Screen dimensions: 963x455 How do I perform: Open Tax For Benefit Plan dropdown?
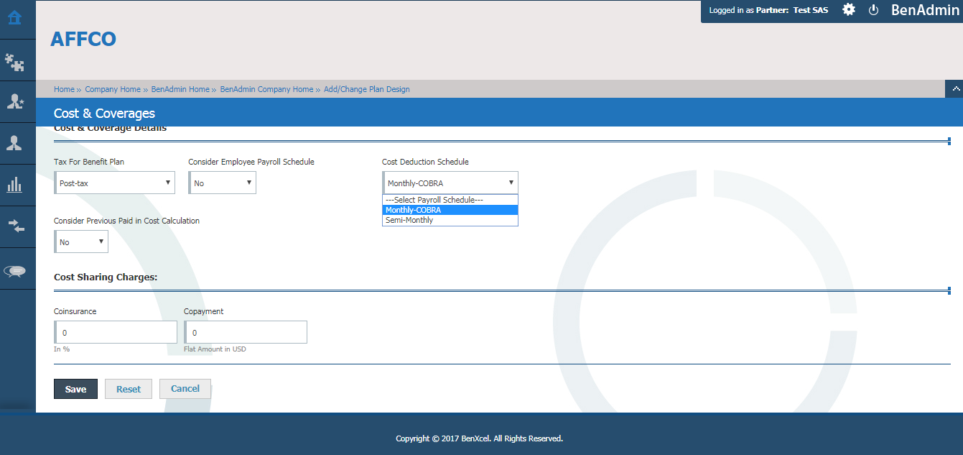(x=115, y=183)
